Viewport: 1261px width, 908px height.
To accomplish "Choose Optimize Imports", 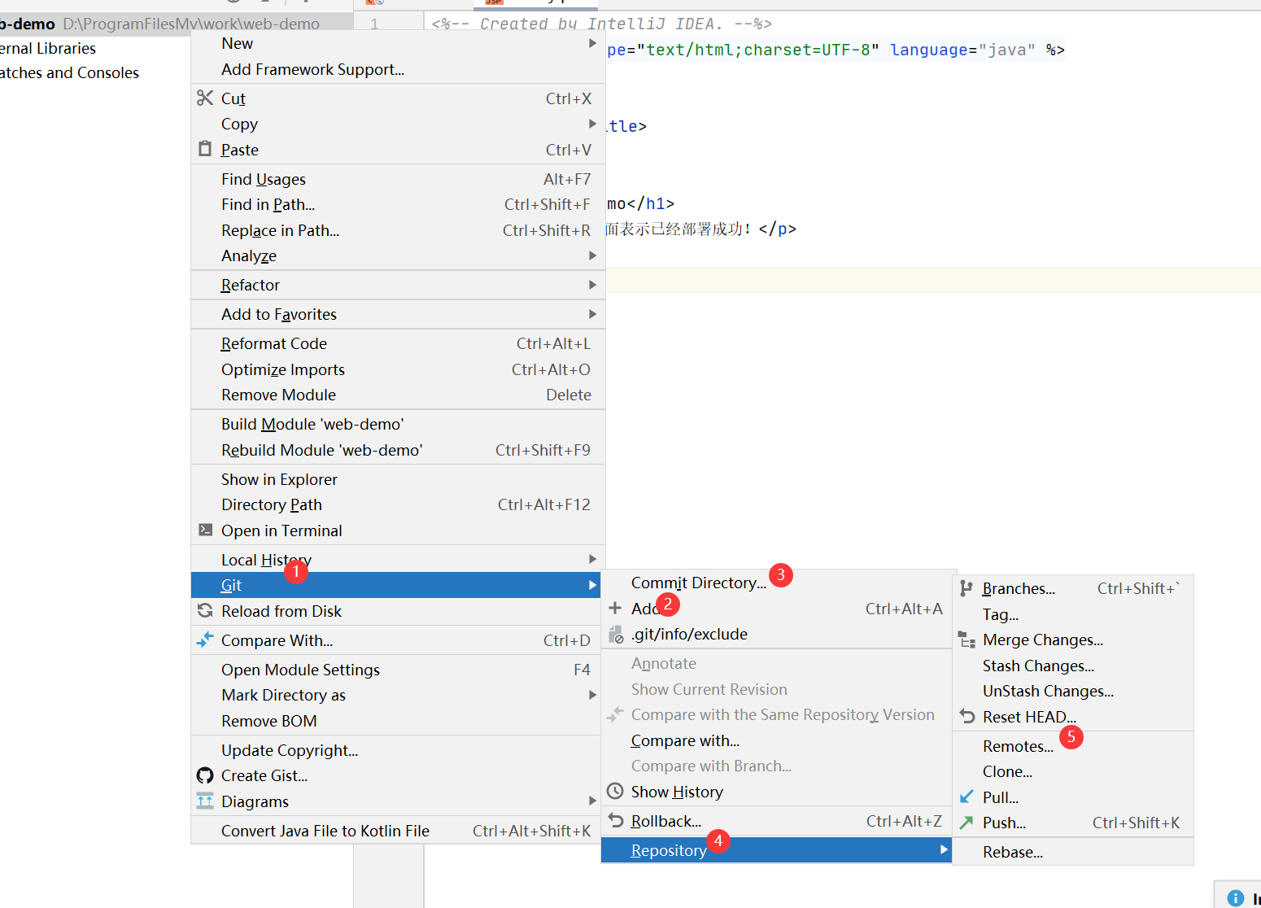I will pyautogui.click(x=398, y=369).
